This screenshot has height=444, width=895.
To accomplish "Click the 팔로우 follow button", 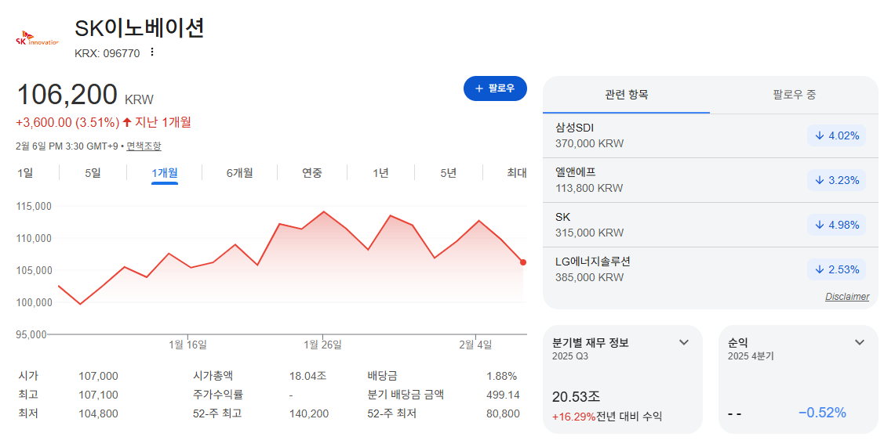I will point(495,88).
